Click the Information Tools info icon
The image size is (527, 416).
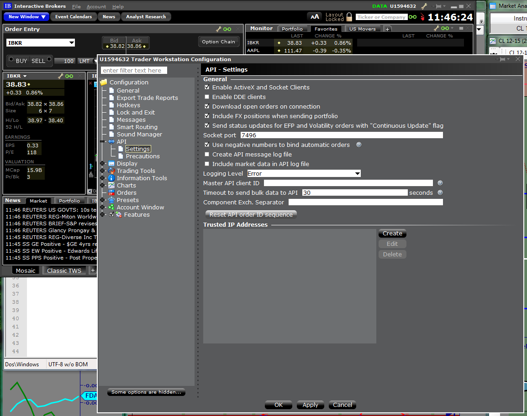(111, 178)
